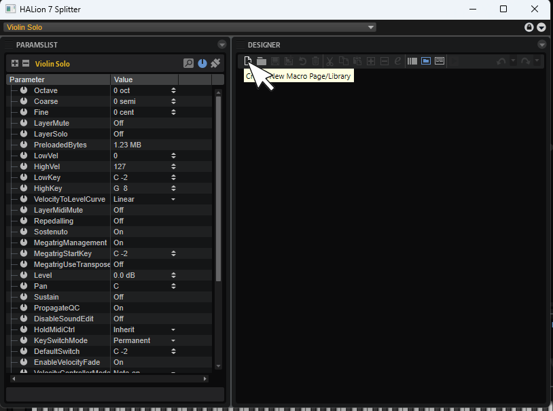Open the PARAMSLIST panel options arrow
The height and width of the screenshot is (411, 553).
click(222, 44)
